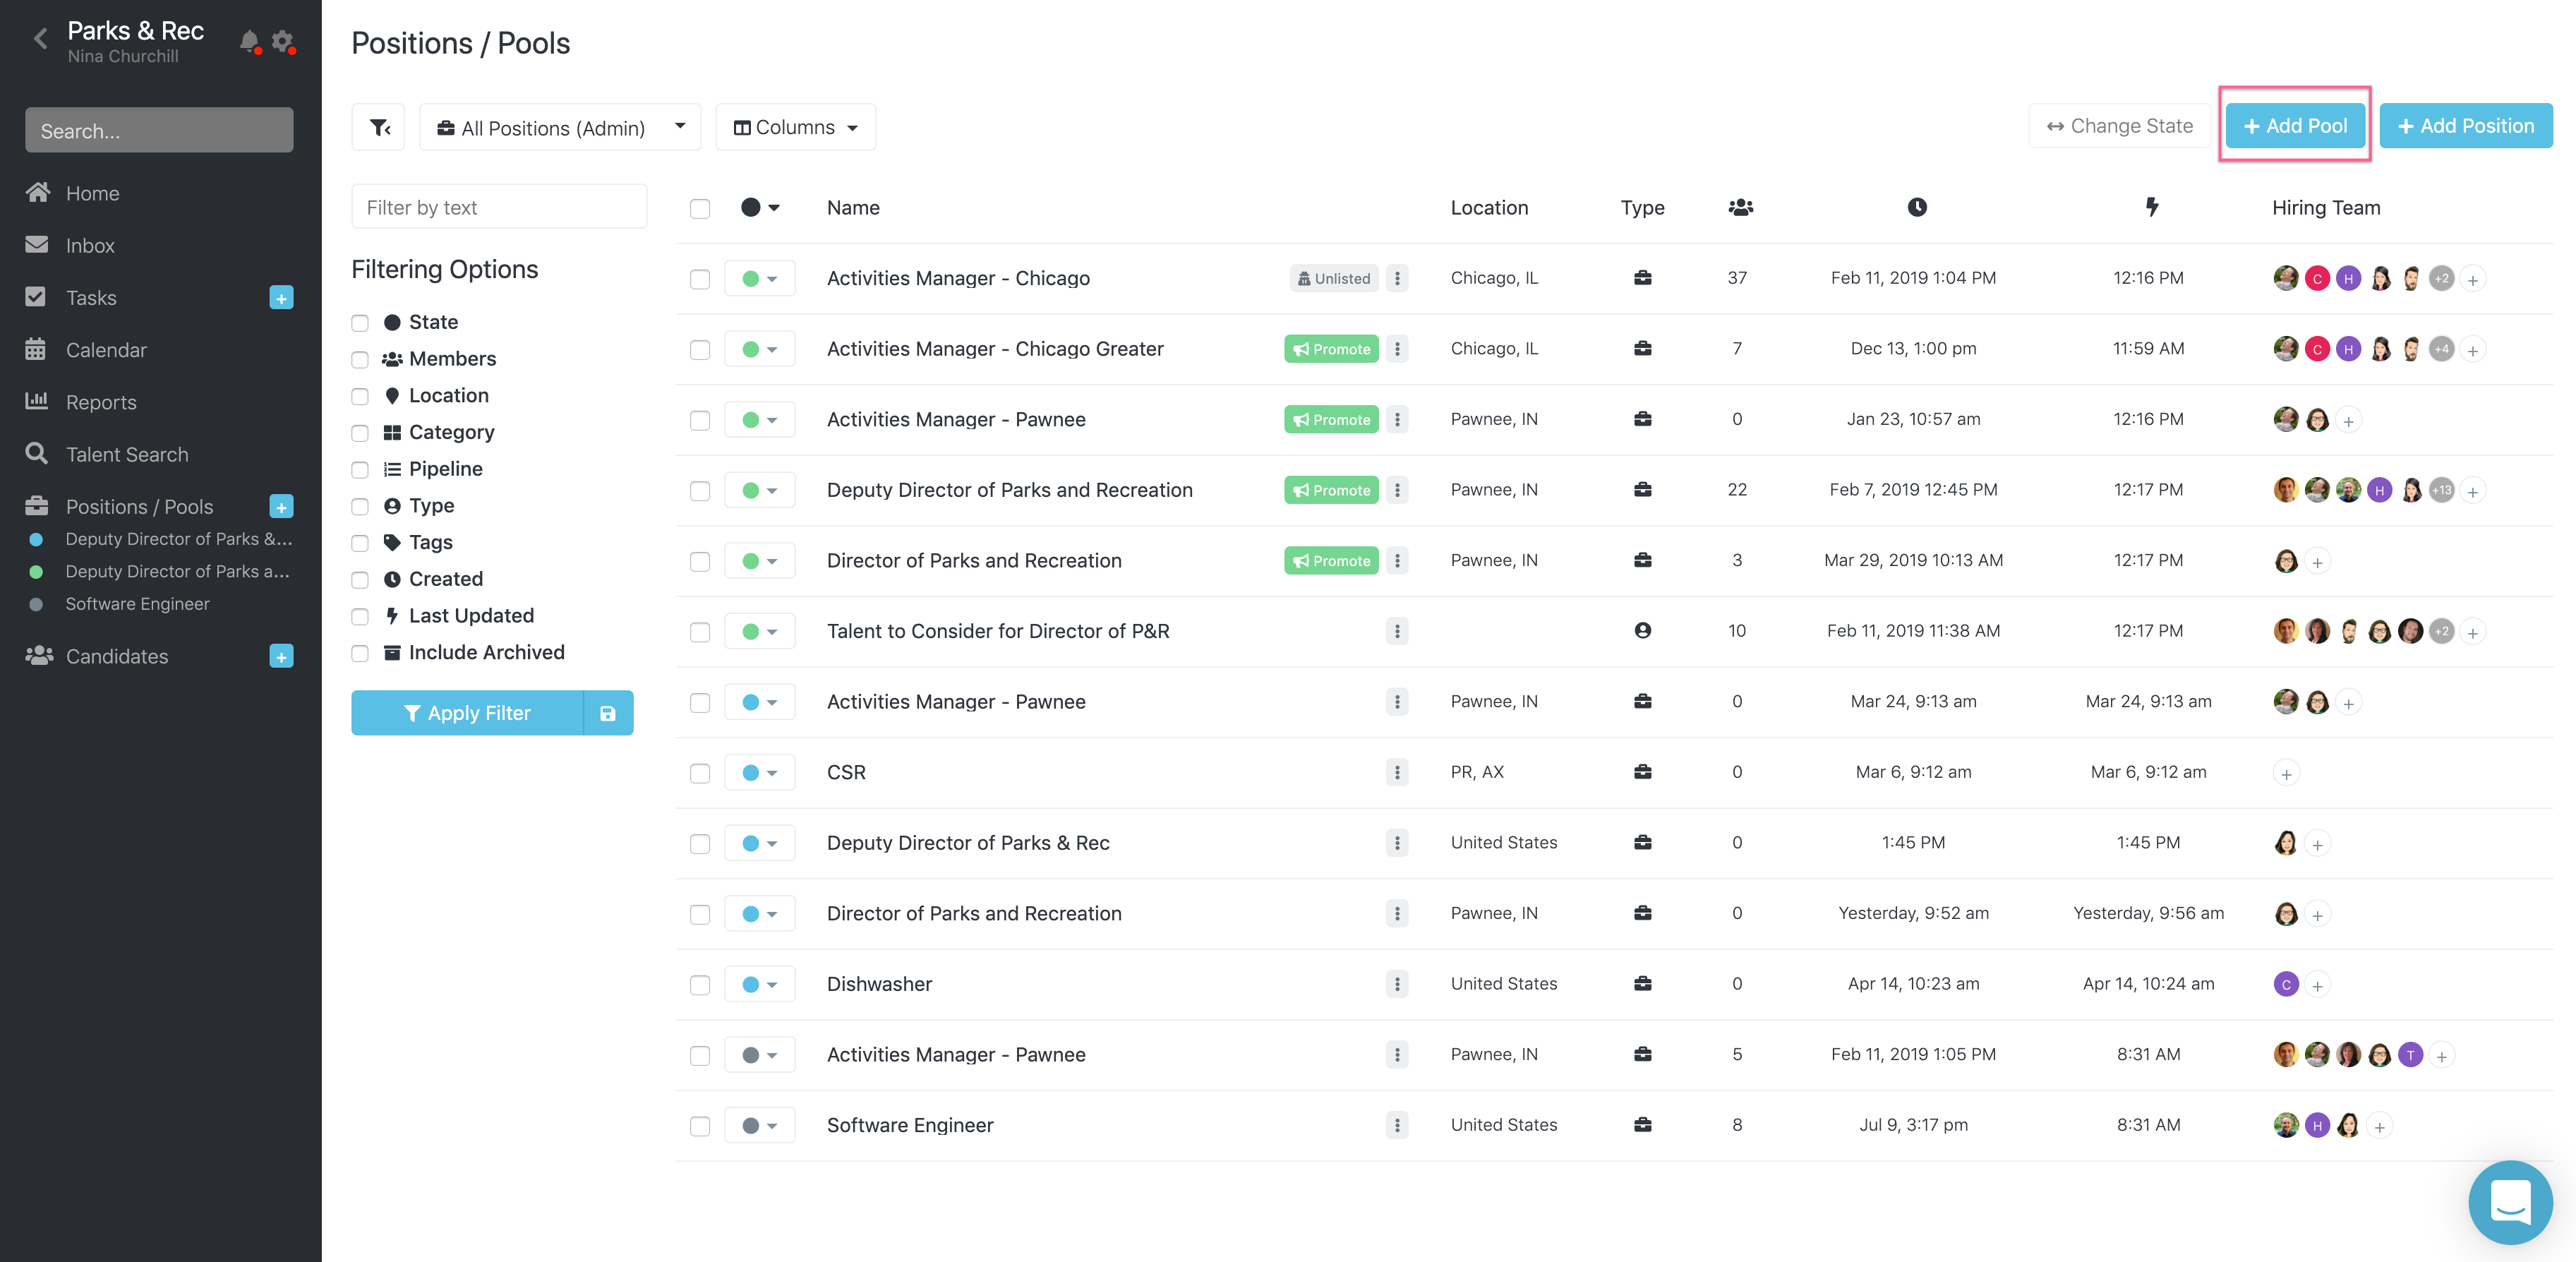Expand the Columns dropdown
The image size is (2576, 1262).
coord(795,127)
